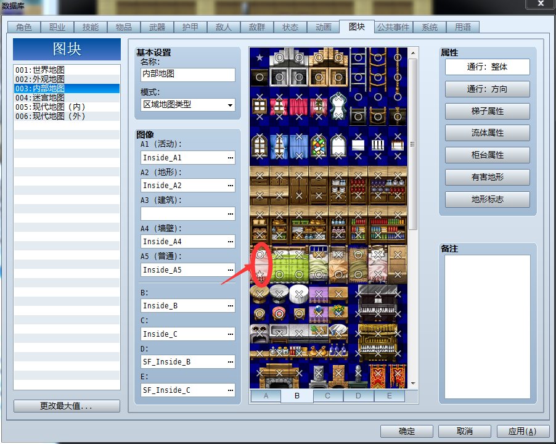Open file picker for SF_Inside_C field
This screenshot has width=556, height=444.
point(231,390)
